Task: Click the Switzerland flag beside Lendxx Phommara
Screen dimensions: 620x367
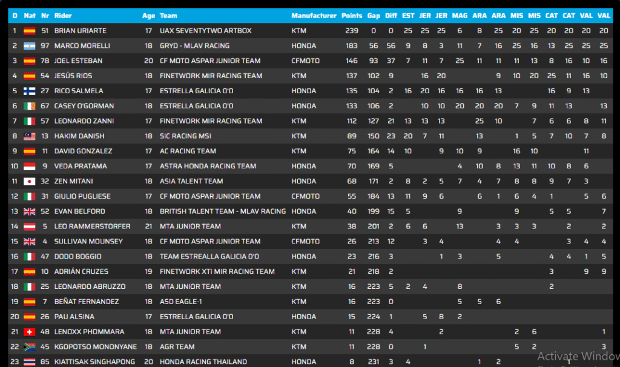Action: click(x=29, y=332)
